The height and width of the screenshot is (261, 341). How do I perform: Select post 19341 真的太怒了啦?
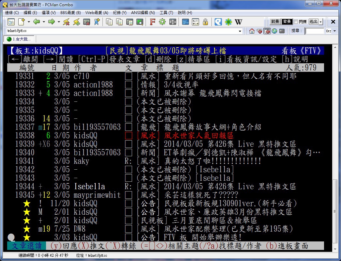(x=165, y=161)
